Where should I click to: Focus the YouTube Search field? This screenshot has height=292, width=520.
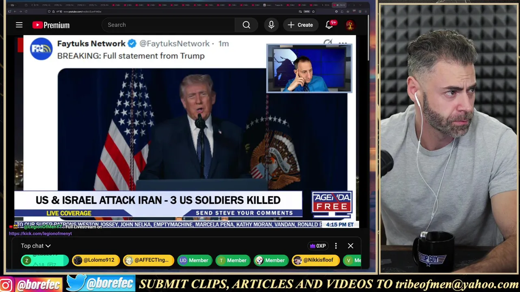tap(169, 25)
